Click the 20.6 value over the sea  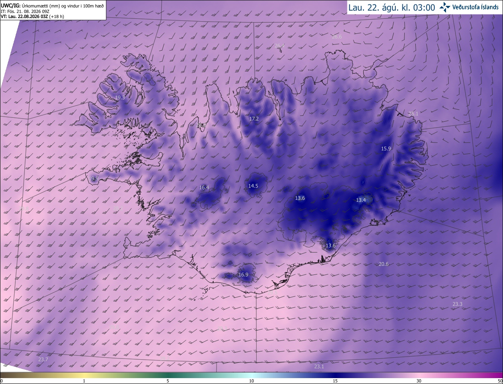(x=384, y=264)
